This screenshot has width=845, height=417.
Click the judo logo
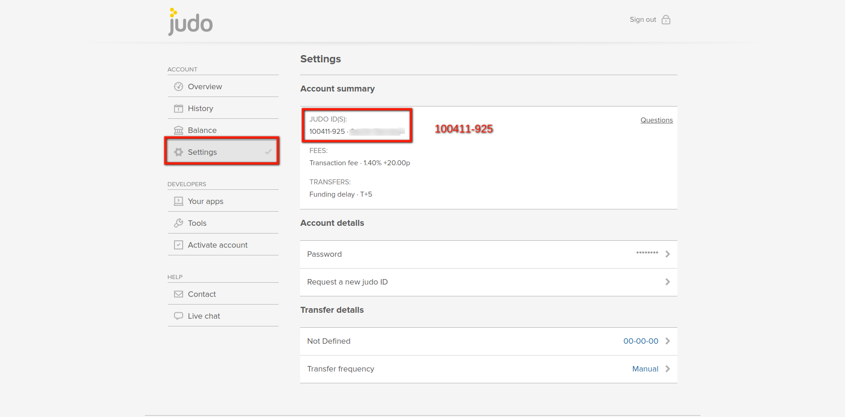tap(190, 22)
